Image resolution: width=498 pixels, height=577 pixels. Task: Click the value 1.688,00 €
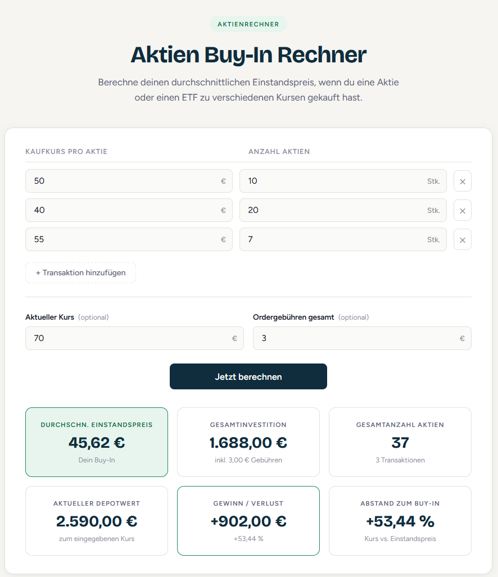click(248, 443)
